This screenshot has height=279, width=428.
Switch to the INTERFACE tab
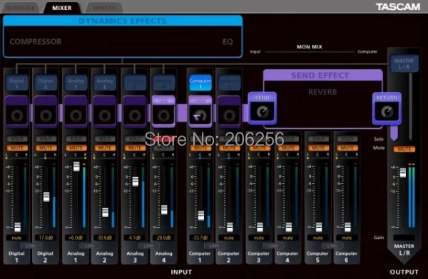[x=21, y=8]
